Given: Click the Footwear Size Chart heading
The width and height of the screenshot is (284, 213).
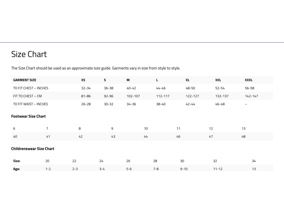Looking at the screenshot, I should 28,116.
